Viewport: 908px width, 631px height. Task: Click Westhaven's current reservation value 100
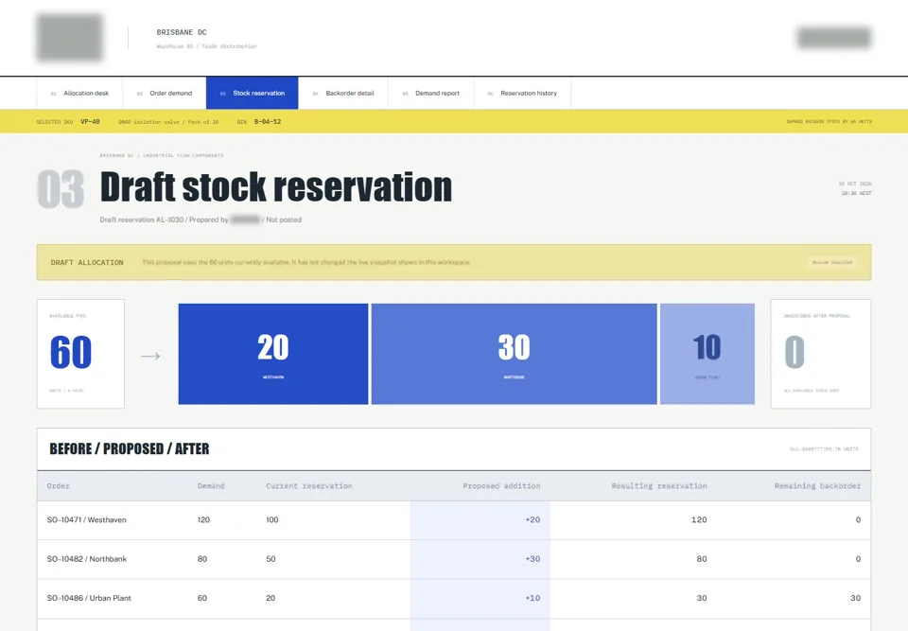tap(272, 520)
